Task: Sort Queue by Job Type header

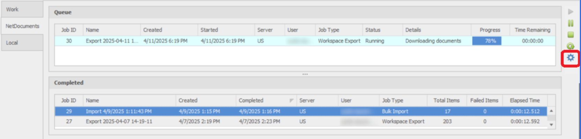Action: click(339, 30)
